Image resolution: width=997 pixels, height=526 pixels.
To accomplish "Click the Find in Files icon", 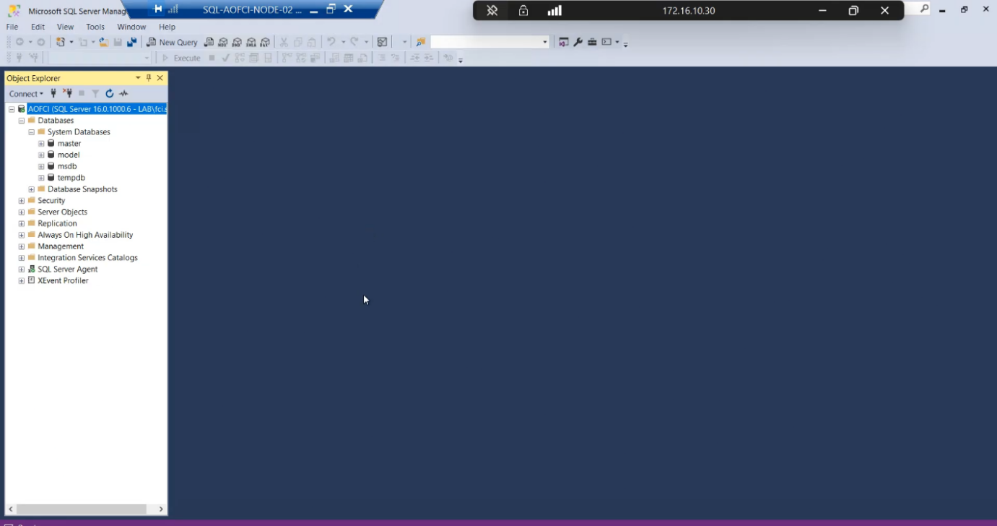I will pyautogui.click(x=420, y=42).
